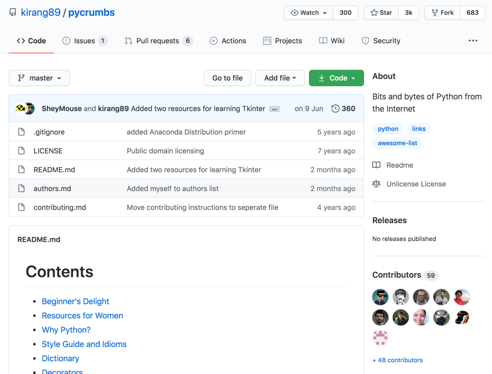492x374 pixels.
Task: Open the master branch selector dropdown
Action: (x=39, y=78)
